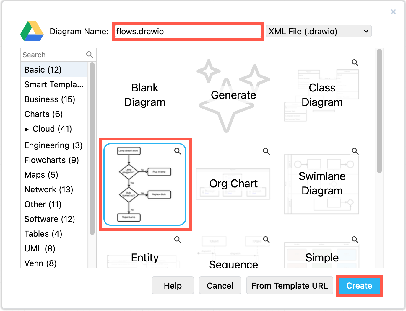The image size is (406, 311).
Task: Choose the Blank Diagram template
Action: 145,95
